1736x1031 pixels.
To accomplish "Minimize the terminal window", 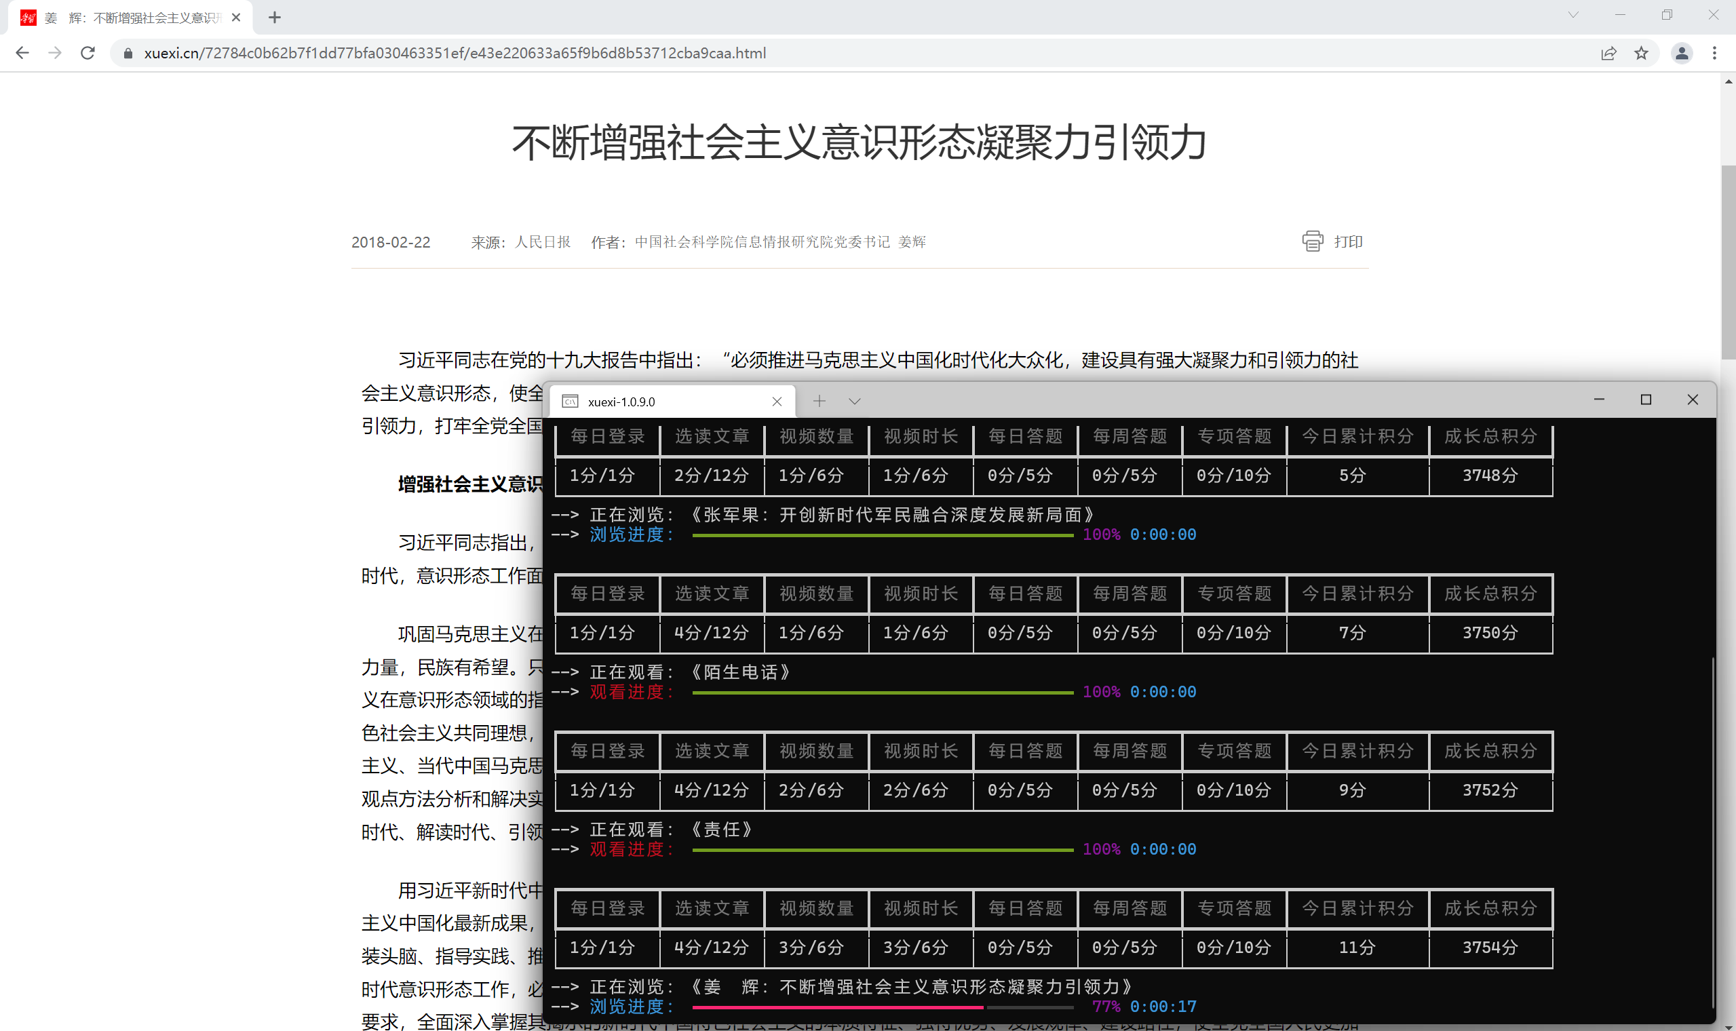I will (1598, 400).
